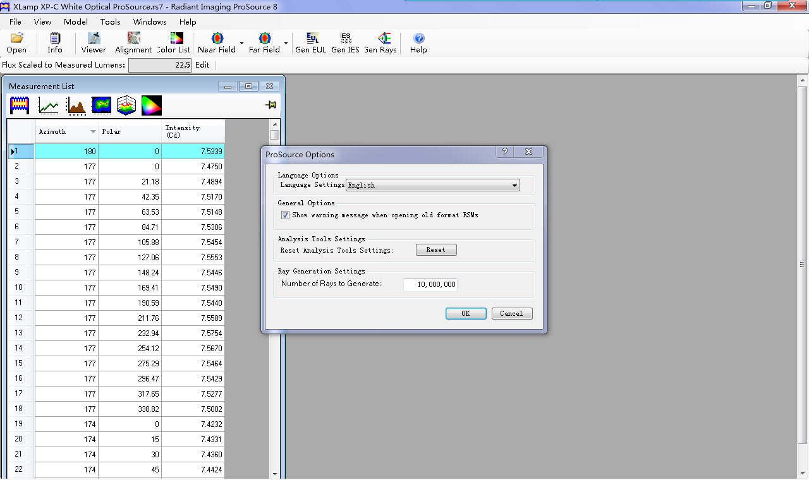Open the Help menu in menu bar

[x=188, y=21]
